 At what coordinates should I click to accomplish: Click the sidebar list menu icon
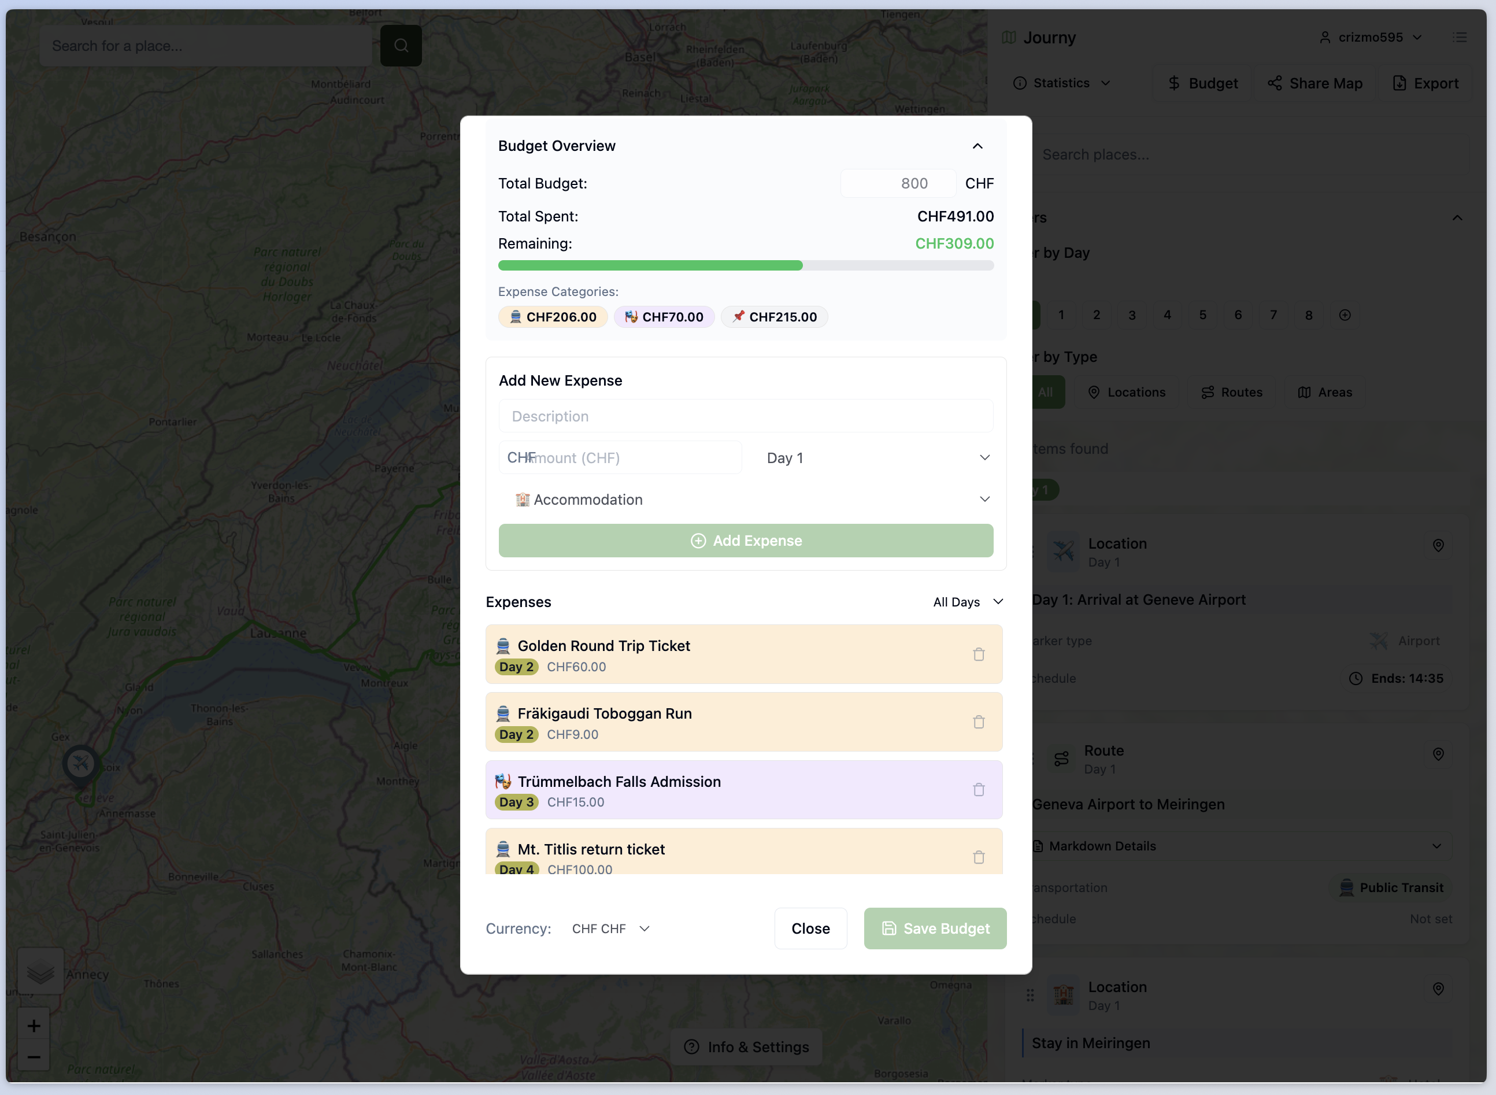(1460, 38)
